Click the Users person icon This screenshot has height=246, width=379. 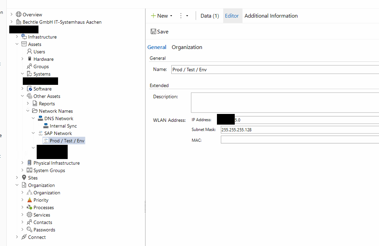coord(30,52)
